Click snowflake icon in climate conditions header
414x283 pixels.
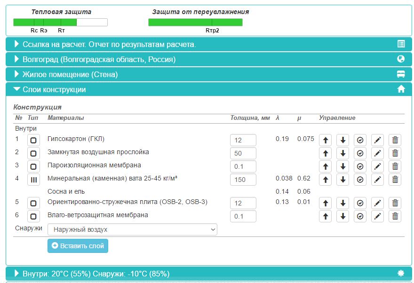(x=401, y=273)
